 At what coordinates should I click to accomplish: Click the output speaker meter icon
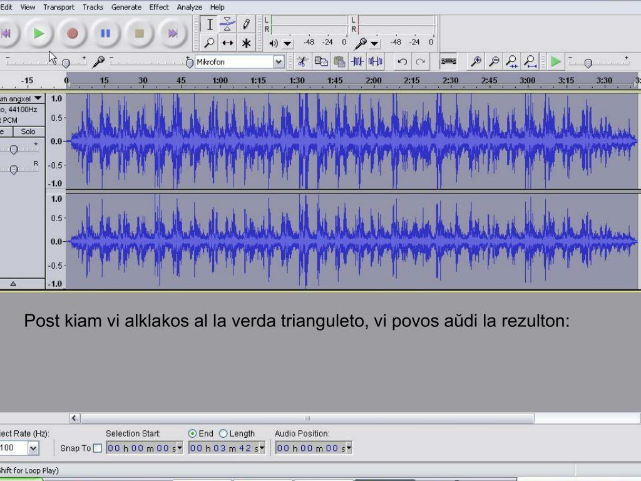click(x=274, y=43)
